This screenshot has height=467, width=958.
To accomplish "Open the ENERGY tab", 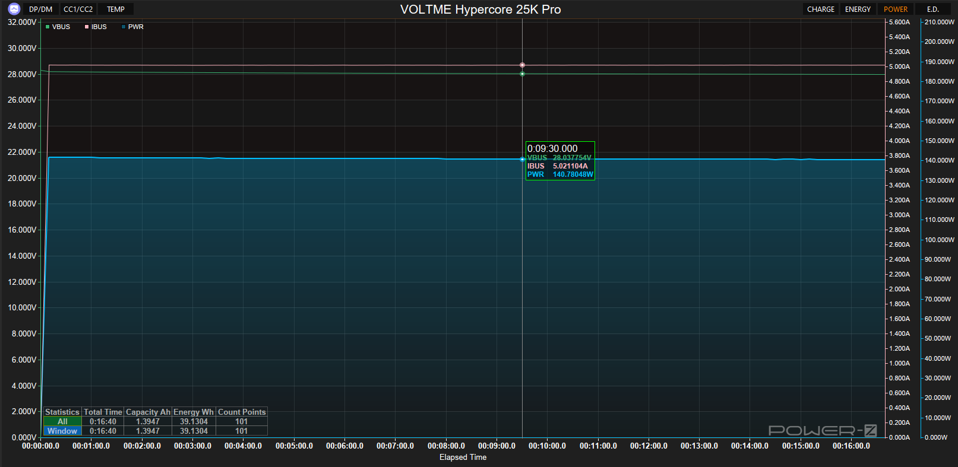I will coord(858,9).
